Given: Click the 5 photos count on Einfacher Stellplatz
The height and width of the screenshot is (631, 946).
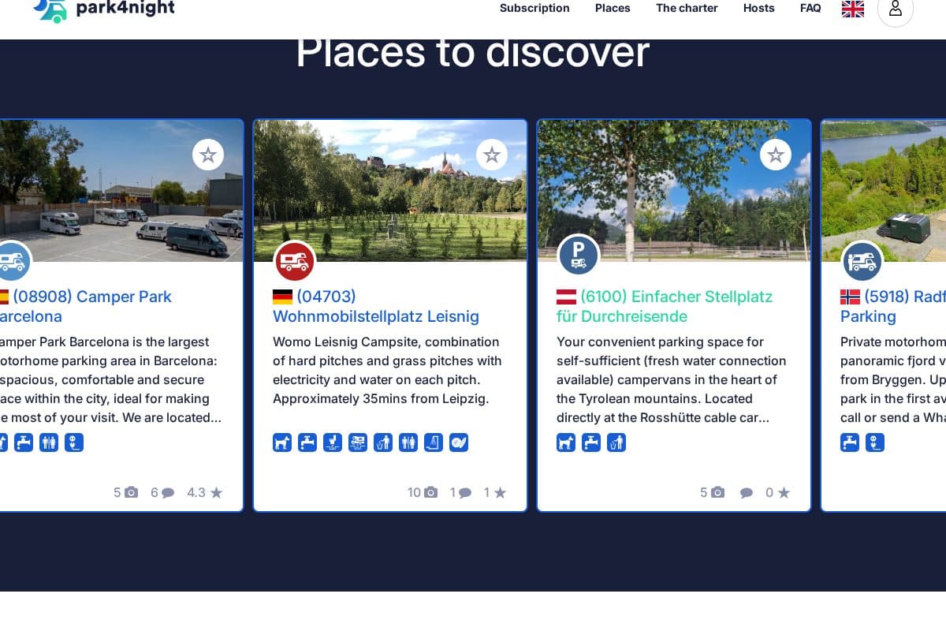Looking at the screenshot, I should 712,492.
